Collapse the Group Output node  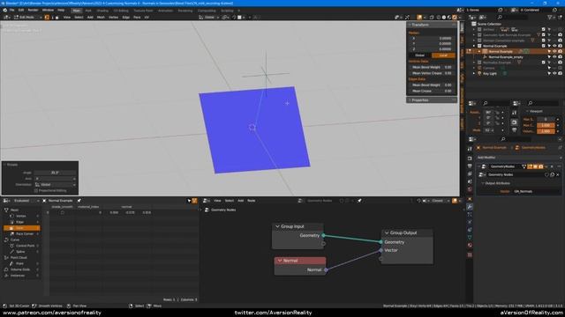click(x=387, y=232)
